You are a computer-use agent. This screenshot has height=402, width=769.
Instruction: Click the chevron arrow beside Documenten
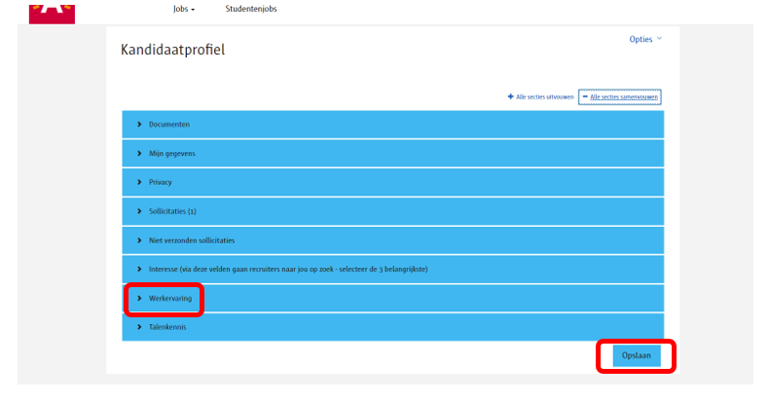139,125
